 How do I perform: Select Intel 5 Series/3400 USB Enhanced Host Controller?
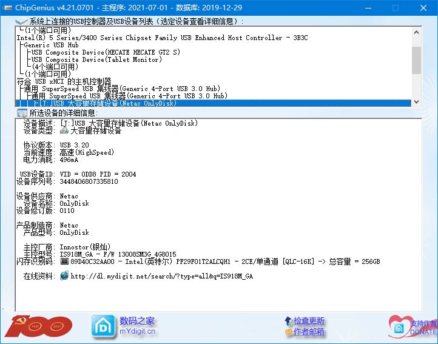click(x=162, y=38)
